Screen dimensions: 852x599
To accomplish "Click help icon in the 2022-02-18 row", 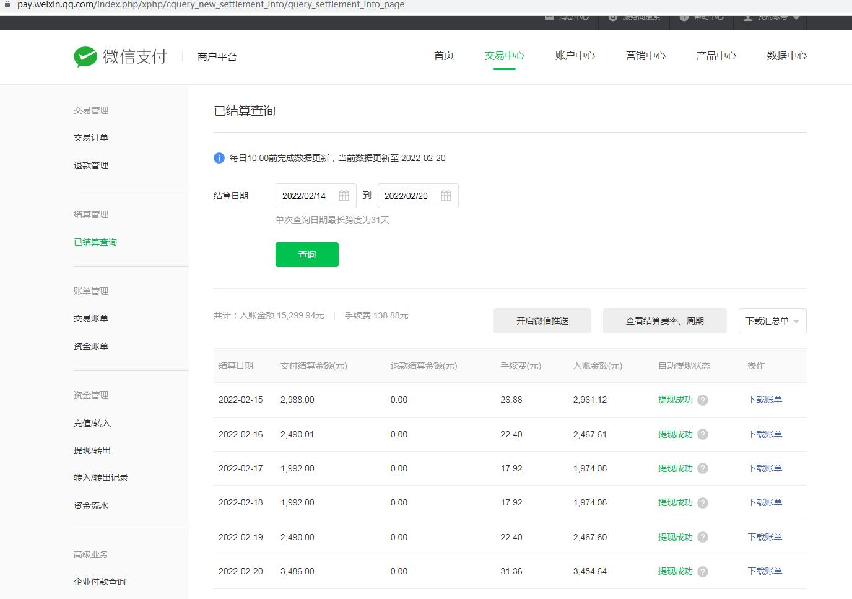I will tap(703, 503).
